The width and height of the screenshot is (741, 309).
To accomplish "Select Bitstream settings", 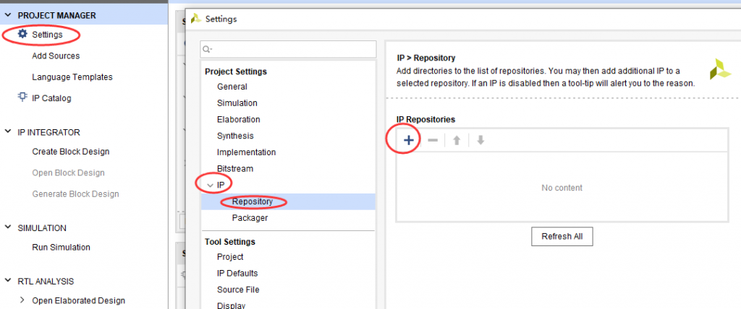I will (235, 168).
